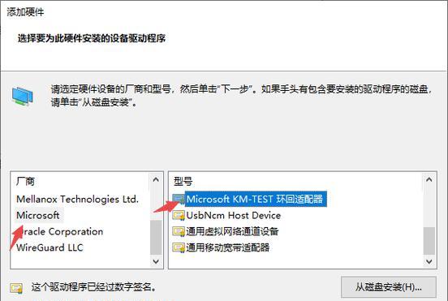Viewport: 448px width, 301px height.
Task: Choose 通用虚拟网络通道设备 model entry
Action: coord(232,231)
